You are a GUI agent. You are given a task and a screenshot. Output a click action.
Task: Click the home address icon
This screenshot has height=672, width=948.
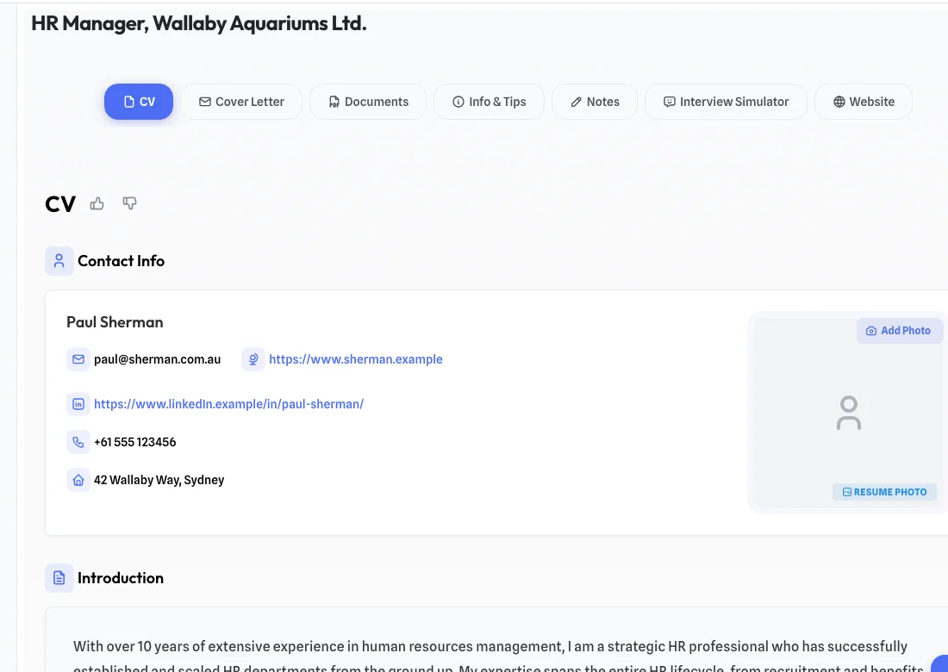coord(78,480)
